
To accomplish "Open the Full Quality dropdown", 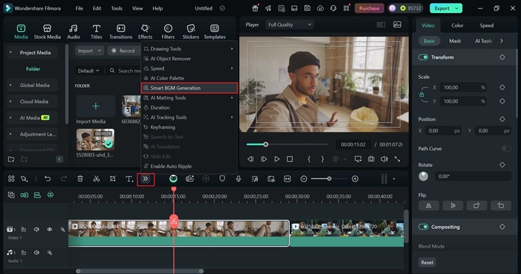I will pyautogui.click(x=289, y=25).
